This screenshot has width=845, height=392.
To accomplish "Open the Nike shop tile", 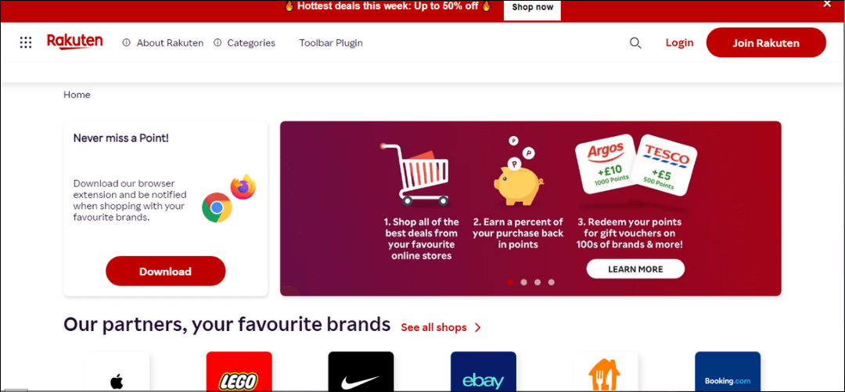I will point(361,372).
